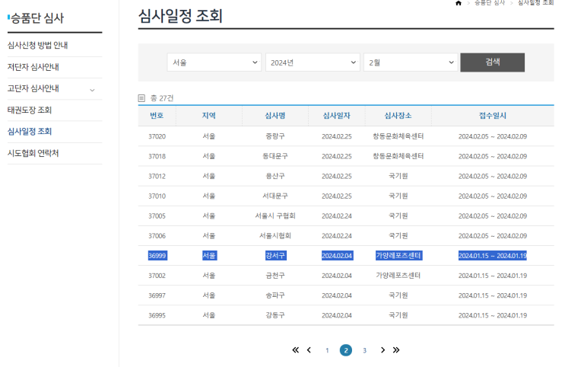
Task: Click row number 36995
Action: [157, 315]
